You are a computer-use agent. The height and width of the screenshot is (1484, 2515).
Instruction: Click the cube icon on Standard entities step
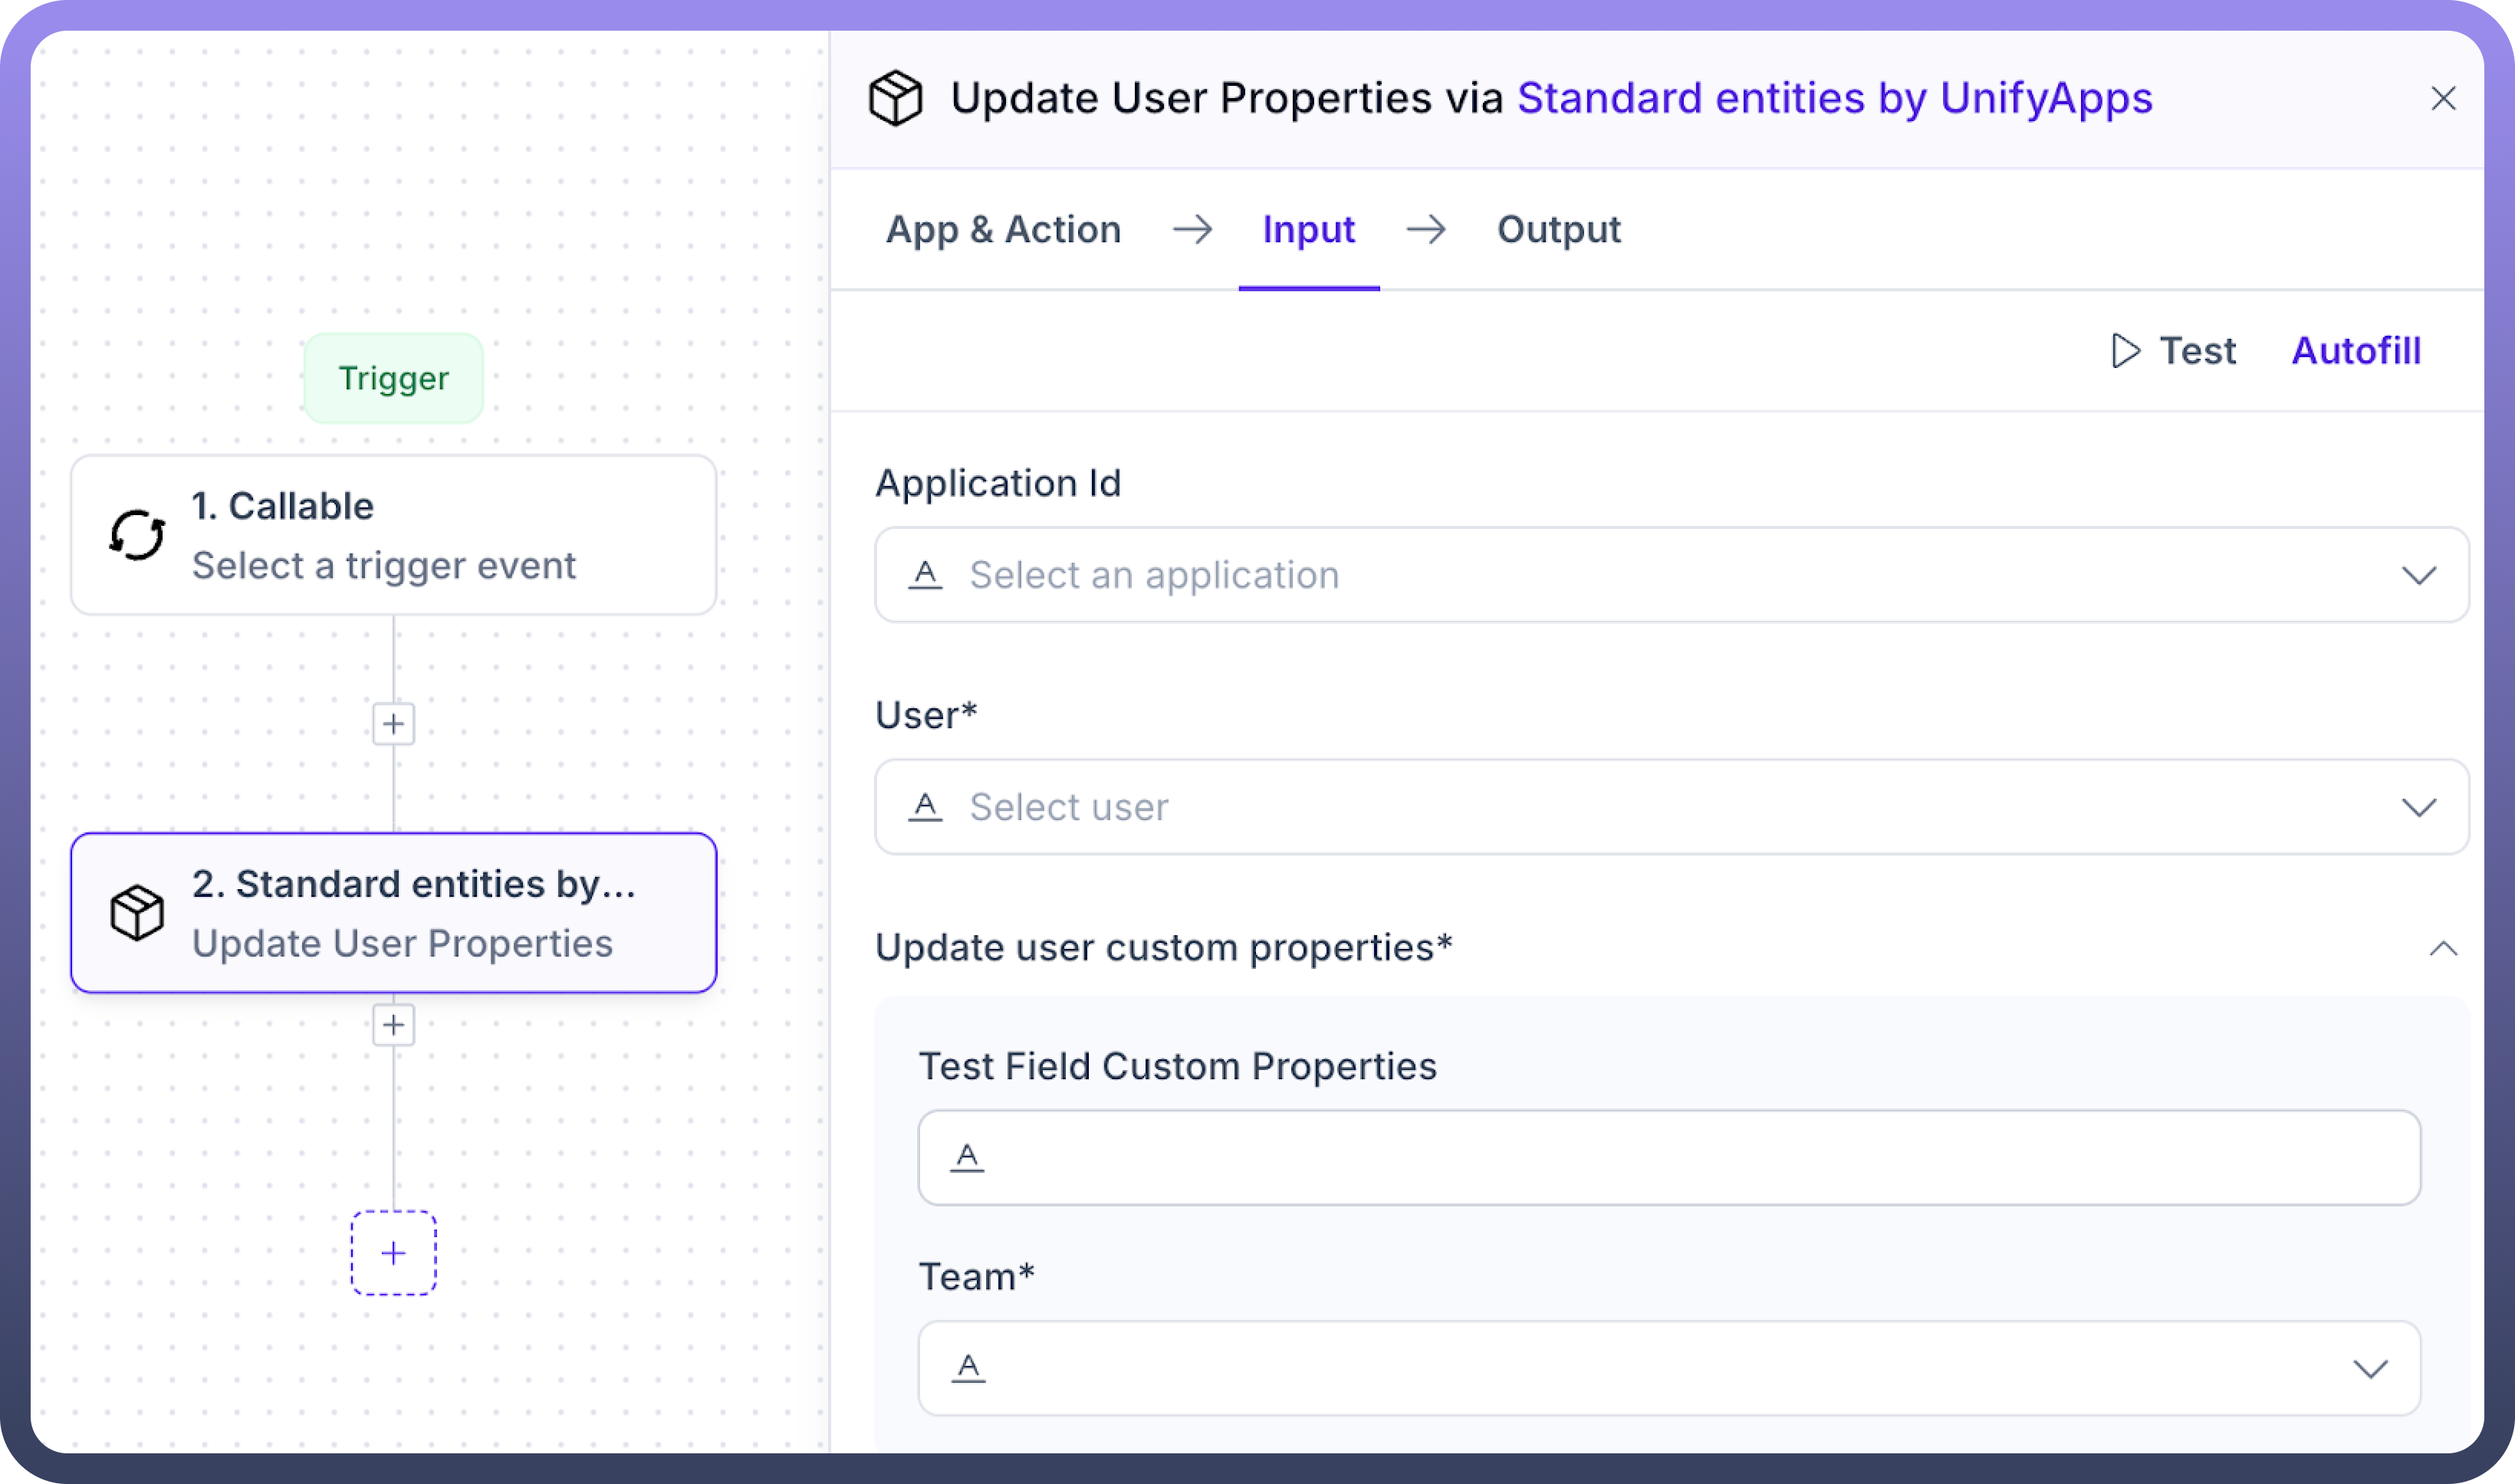(x=136, y=912)
